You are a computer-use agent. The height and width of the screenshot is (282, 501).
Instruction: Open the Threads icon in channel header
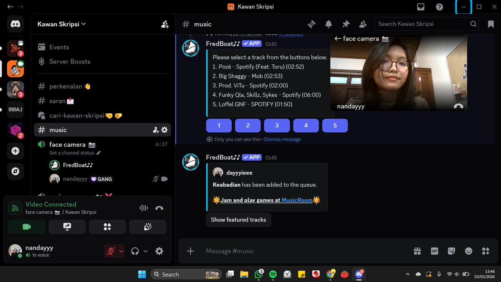click(311, 24)
